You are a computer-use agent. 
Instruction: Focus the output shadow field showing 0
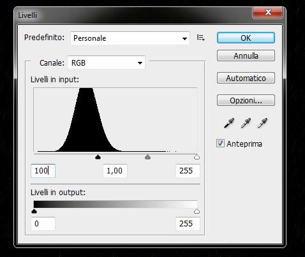click(43, 224)
